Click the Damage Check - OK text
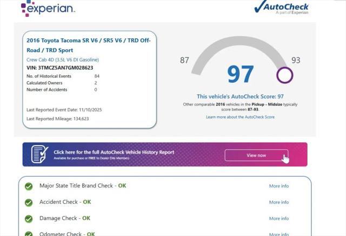This screenshot has height=236, width=346. coord(65,218)
